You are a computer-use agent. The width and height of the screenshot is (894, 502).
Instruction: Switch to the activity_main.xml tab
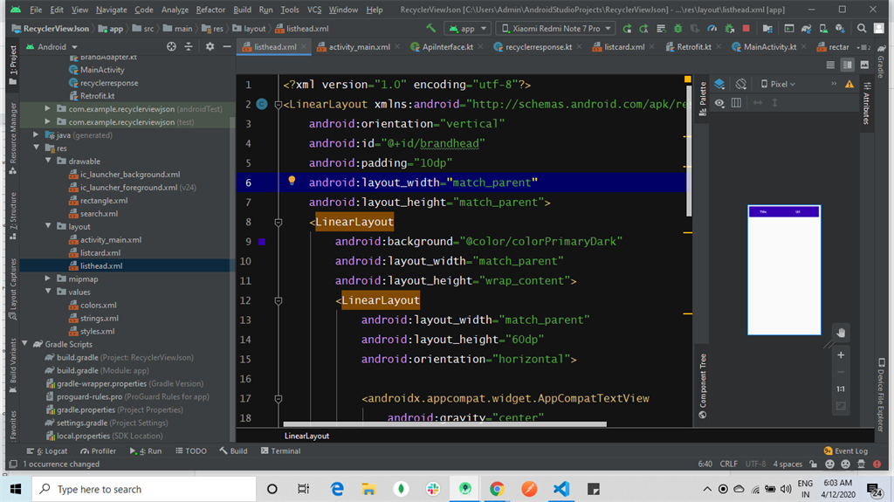358,47
